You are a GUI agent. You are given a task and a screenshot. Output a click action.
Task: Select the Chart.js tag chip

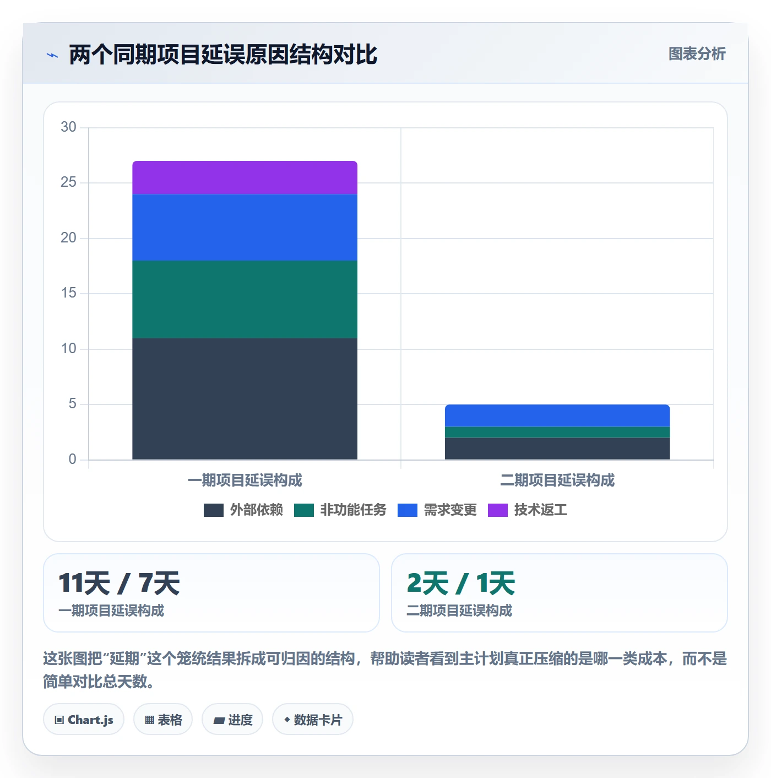tap(84, 719)
